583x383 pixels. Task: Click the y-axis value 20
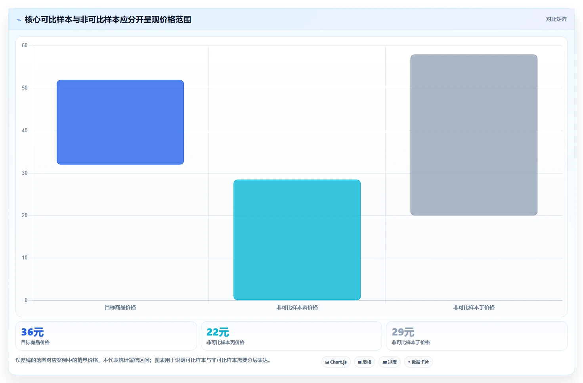pos(25,215)
